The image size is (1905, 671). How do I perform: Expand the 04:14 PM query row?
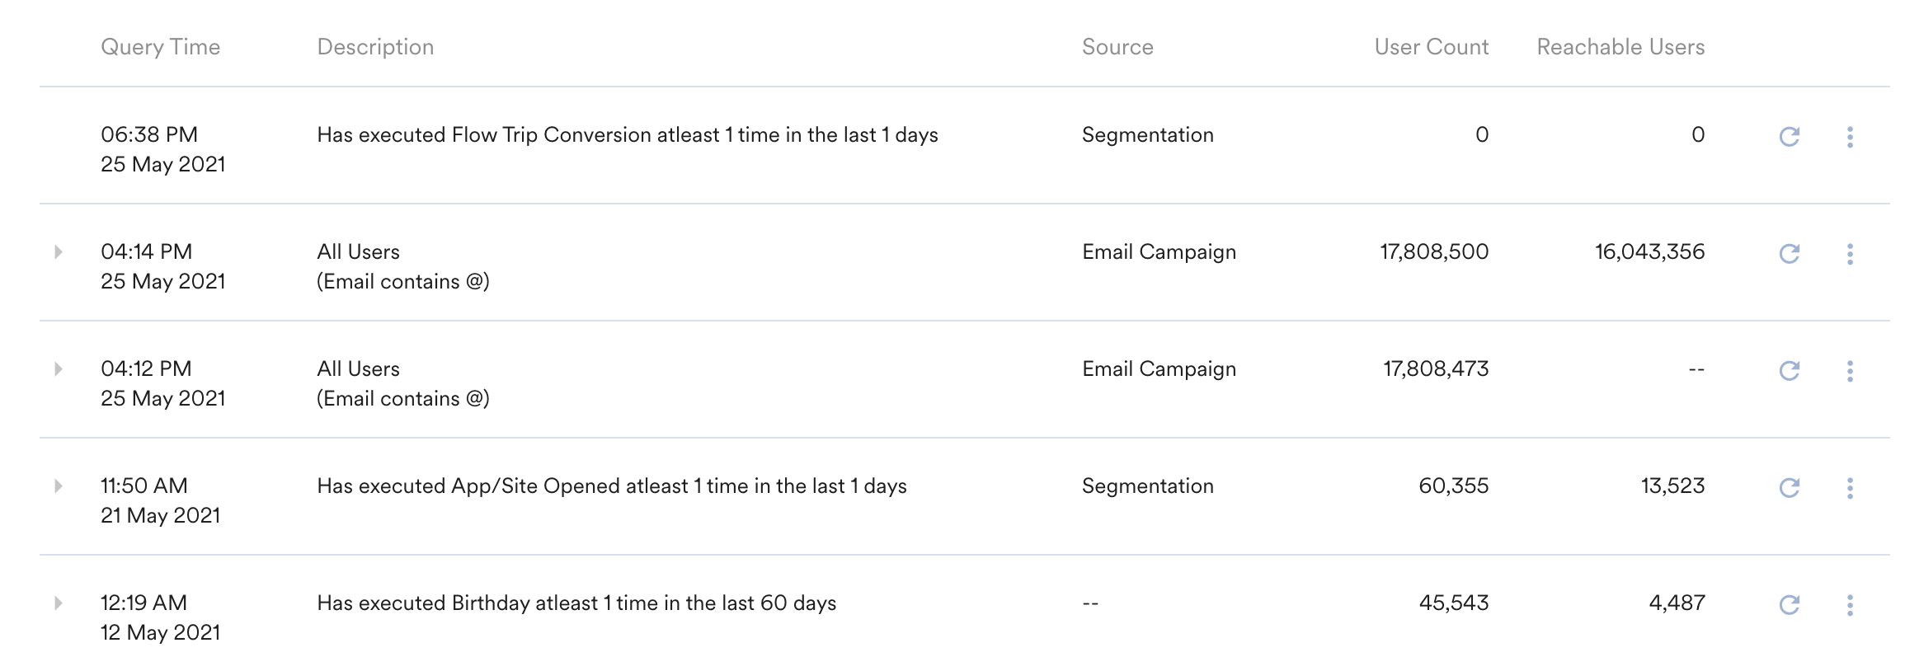click(x=59, y=251)
